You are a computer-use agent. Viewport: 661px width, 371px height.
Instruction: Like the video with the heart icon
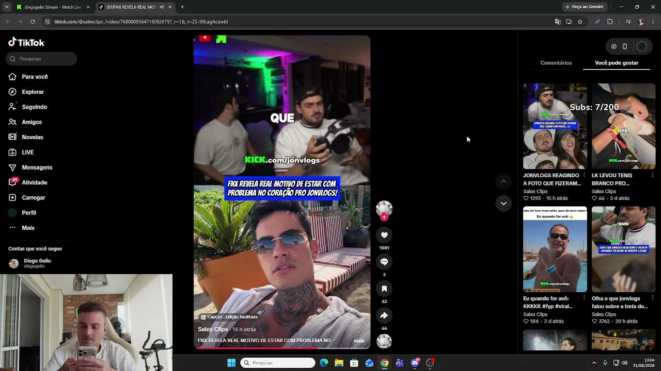click(384, 235)
